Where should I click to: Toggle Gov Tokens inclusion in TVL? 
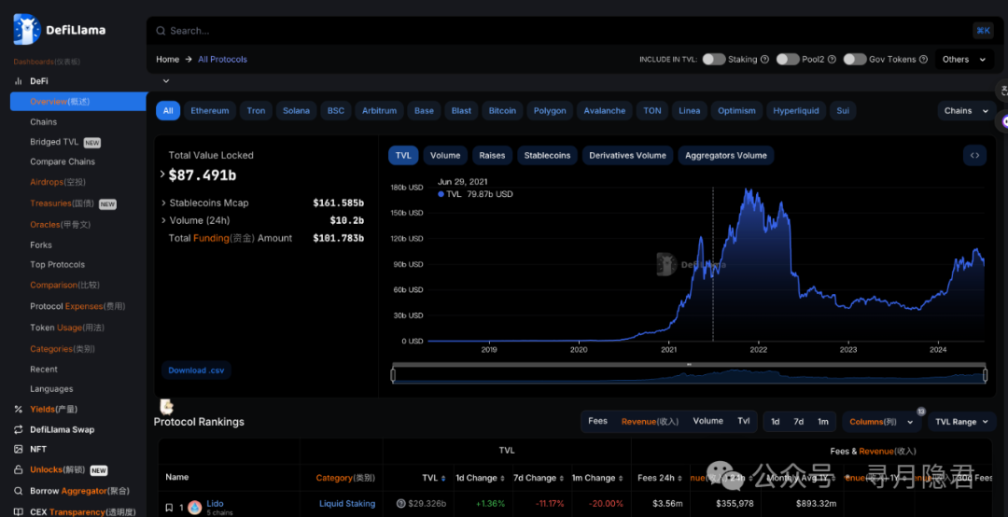pyautogui.click(x=855, y=60)
